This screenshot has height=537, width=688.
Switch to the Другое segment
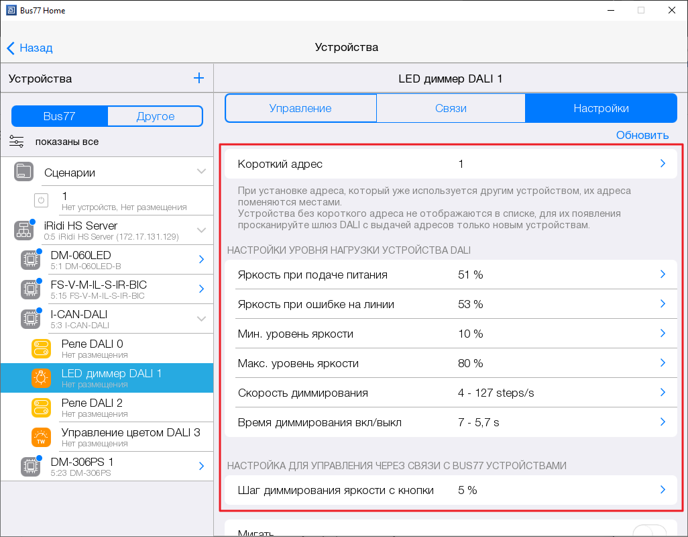coord(155,116)
